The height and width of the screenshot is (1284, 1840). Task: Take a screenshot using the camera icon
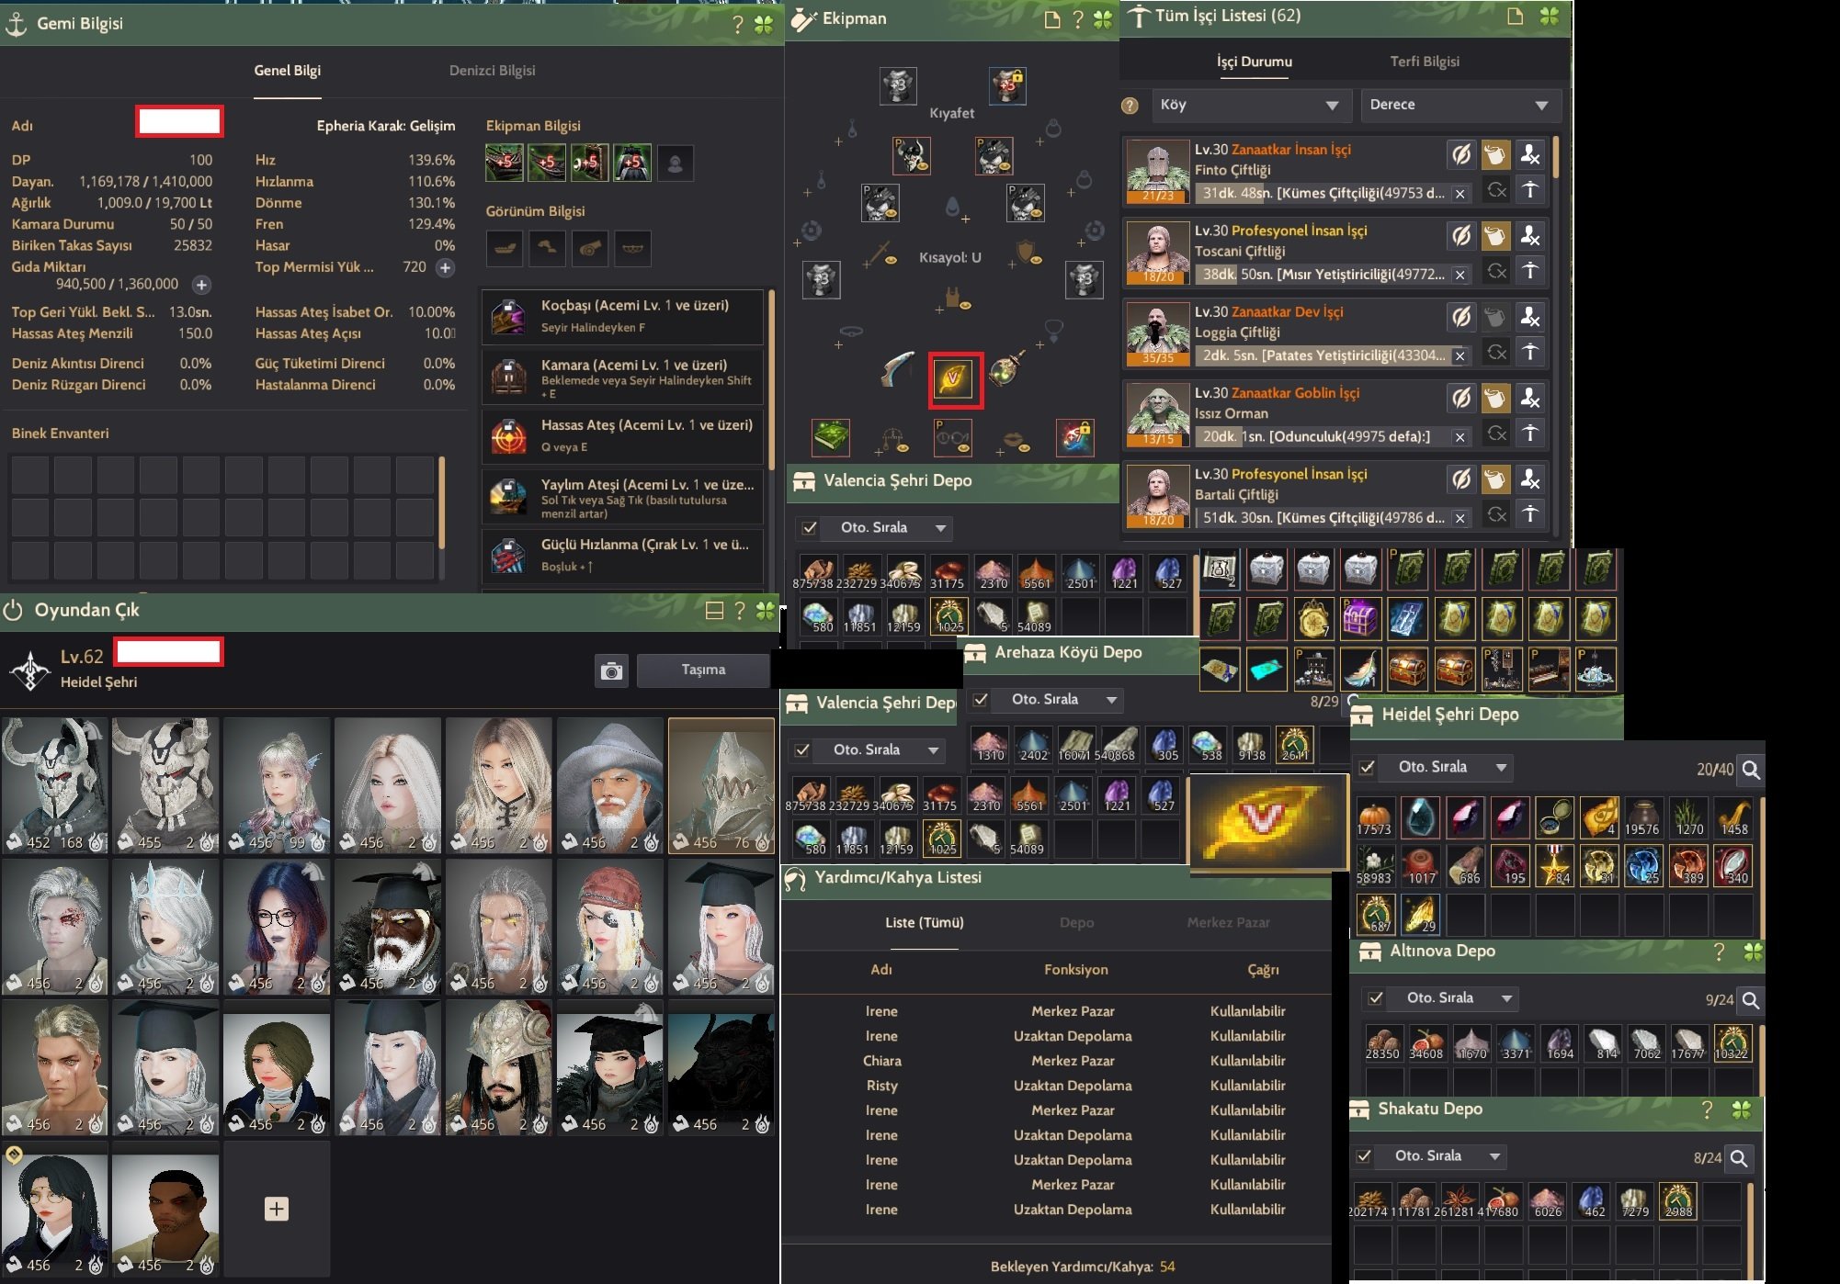[612, 670]
